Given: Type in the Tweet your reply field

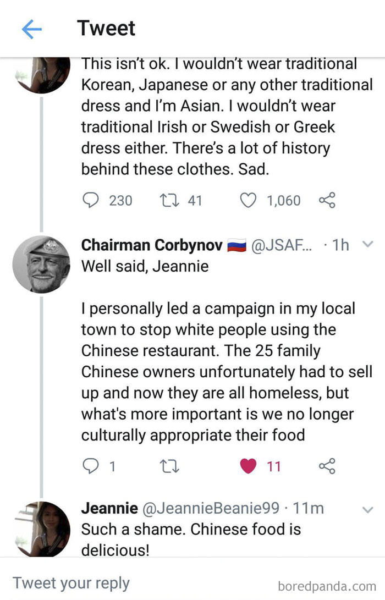Looking at the screenshot, I should [71, 583].
